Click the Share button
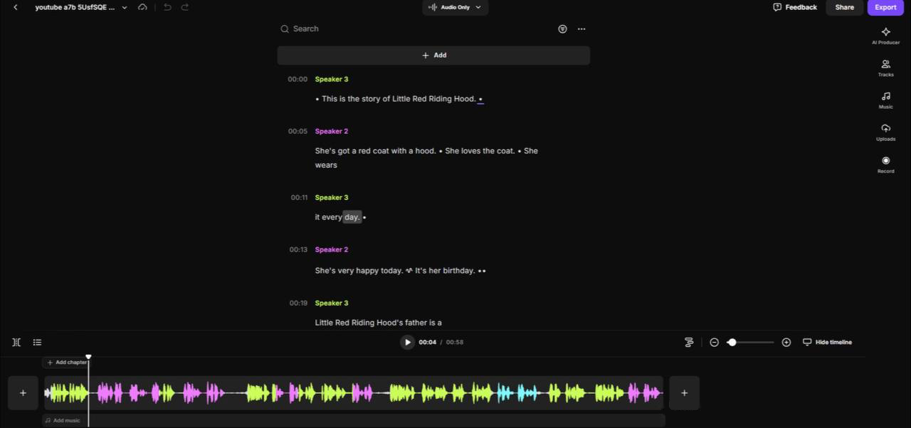This screenshot has height=428, width=911. (844, 7)
